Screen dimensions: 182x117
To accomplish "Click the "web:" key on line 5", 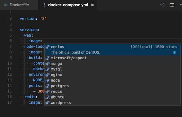I will (x=29, y=35).
